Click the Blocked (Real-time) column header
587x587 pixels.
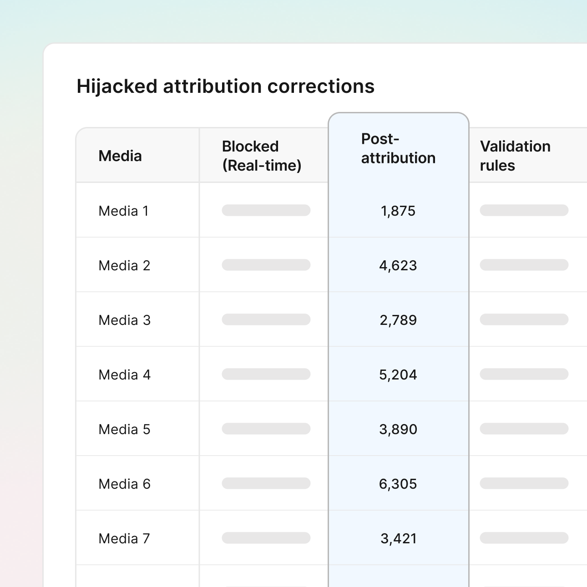(262, 156)
